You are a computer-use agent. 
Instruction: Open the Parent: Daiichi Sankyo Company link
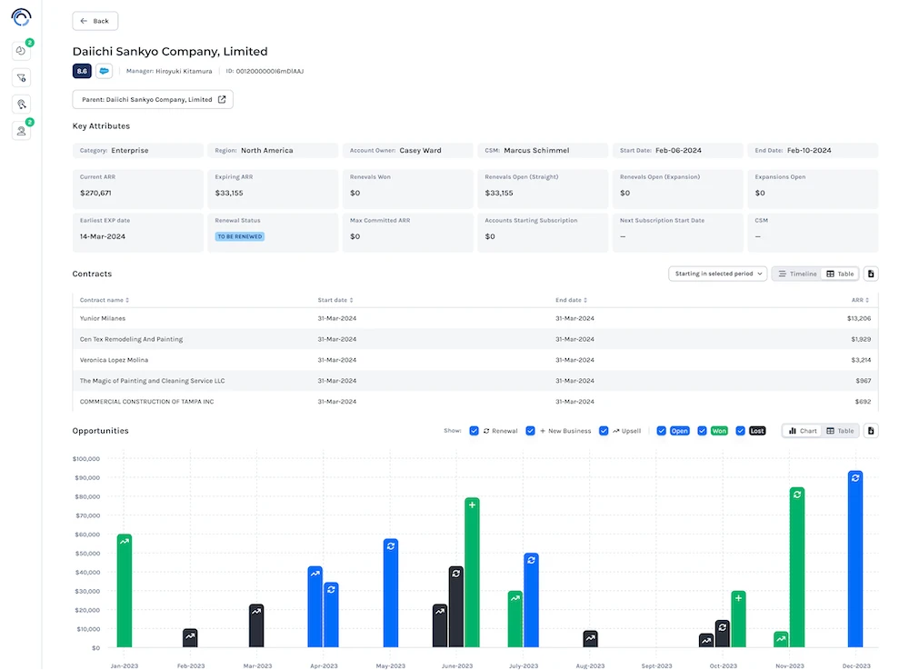click(x=153, y=99)
